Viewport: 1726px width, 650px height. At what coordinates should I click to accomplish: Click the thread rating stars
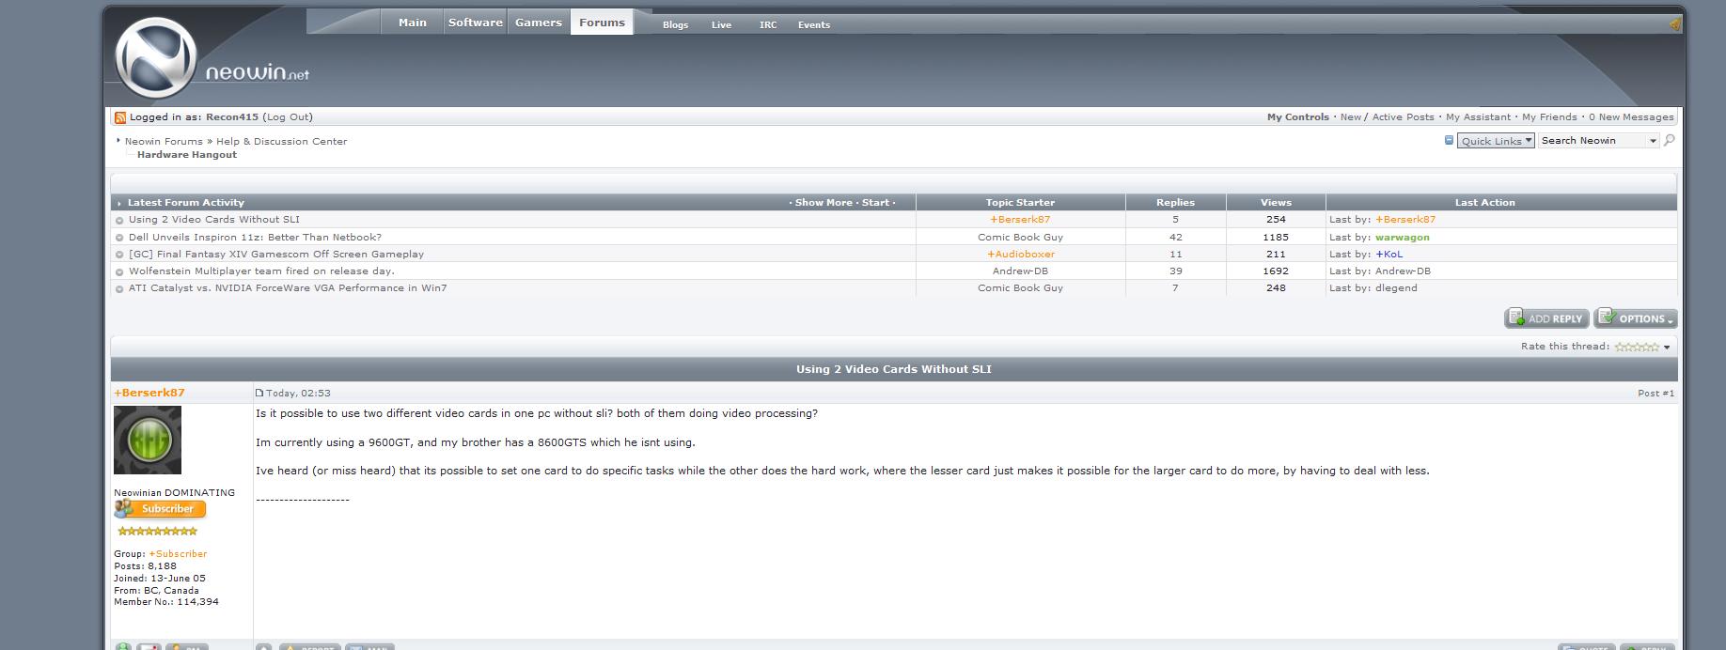click(1637, 347)
